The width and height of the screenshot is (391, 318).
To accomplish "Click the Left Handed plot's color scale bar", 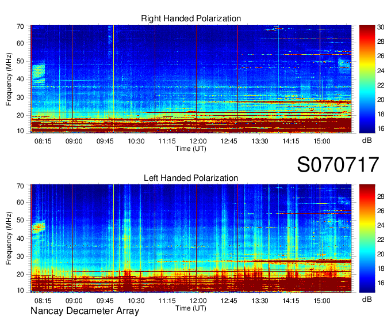I will (367, 238).
